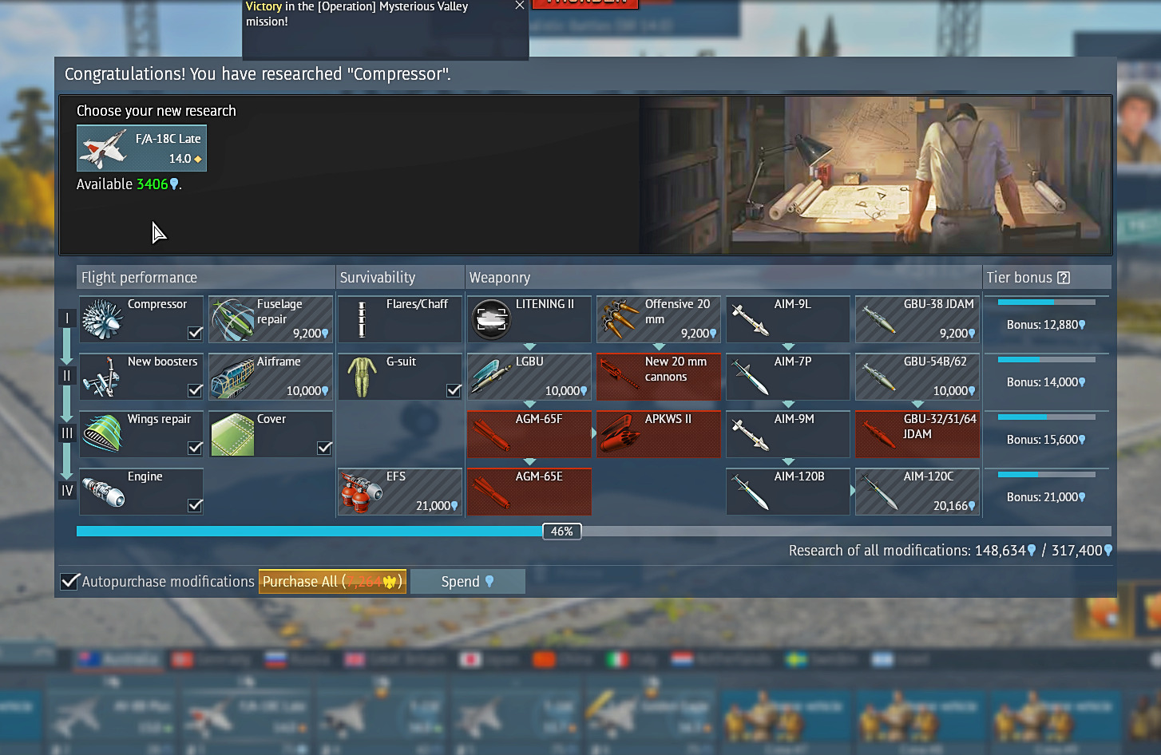This screenshot has height=755, width=1161.
Task: Click the Spend research points button
Action: tap(467, 582)
